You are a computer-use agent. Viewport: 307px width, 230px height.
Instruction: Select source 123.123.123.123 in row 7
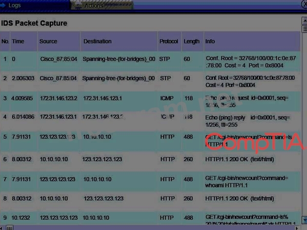pyautogui.click(x=58, y=179)
